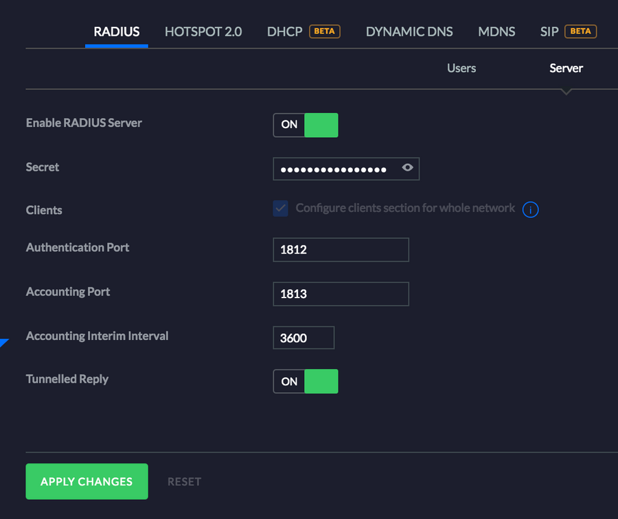Go to the DYNAMIC DNS tab
The height and width of the screenshot is (519, 618).
(409, 32)
